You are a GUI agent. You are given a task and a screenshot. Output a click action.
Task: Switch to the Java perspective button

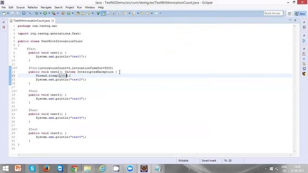300,13
